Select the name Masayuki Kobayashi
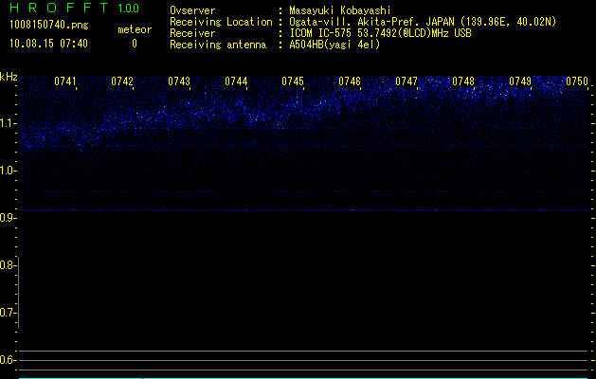 click(340, 10)
